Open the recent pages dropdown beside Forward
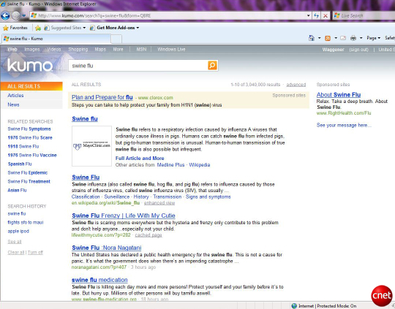The height and width of the screenshot is (309, 395). 24,15
